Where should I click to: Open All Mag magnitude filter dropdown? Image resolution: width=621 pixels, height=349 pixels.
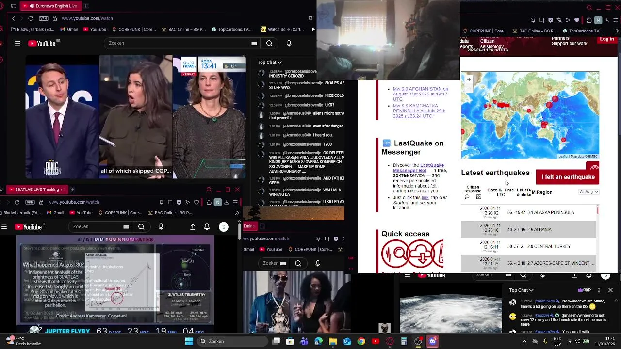[589, 192]
